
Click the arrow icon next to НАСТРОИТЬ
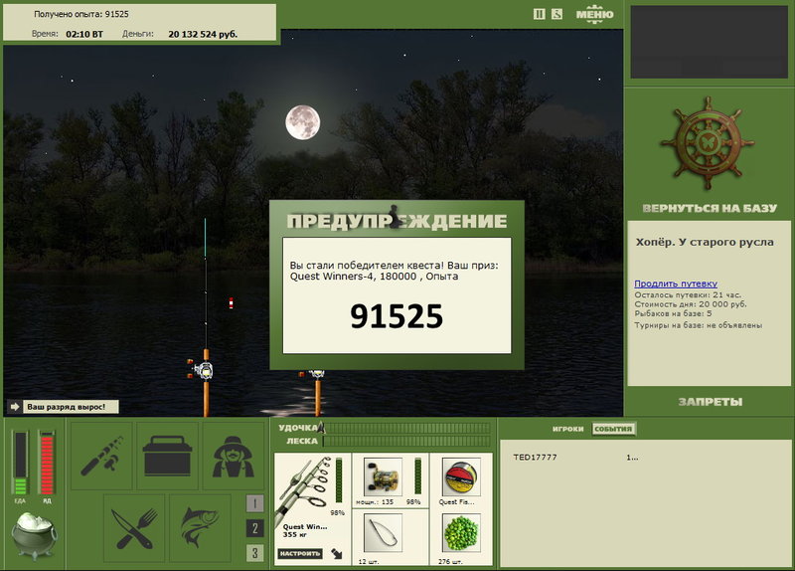click(337, 554)
